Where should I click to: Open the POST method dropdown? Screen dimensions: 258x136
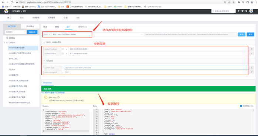coord(47,34)
